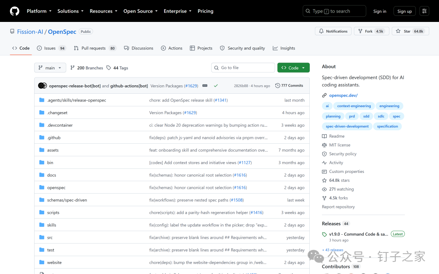
Task: Click the sdlc topic tag
Action: [381, 117]
